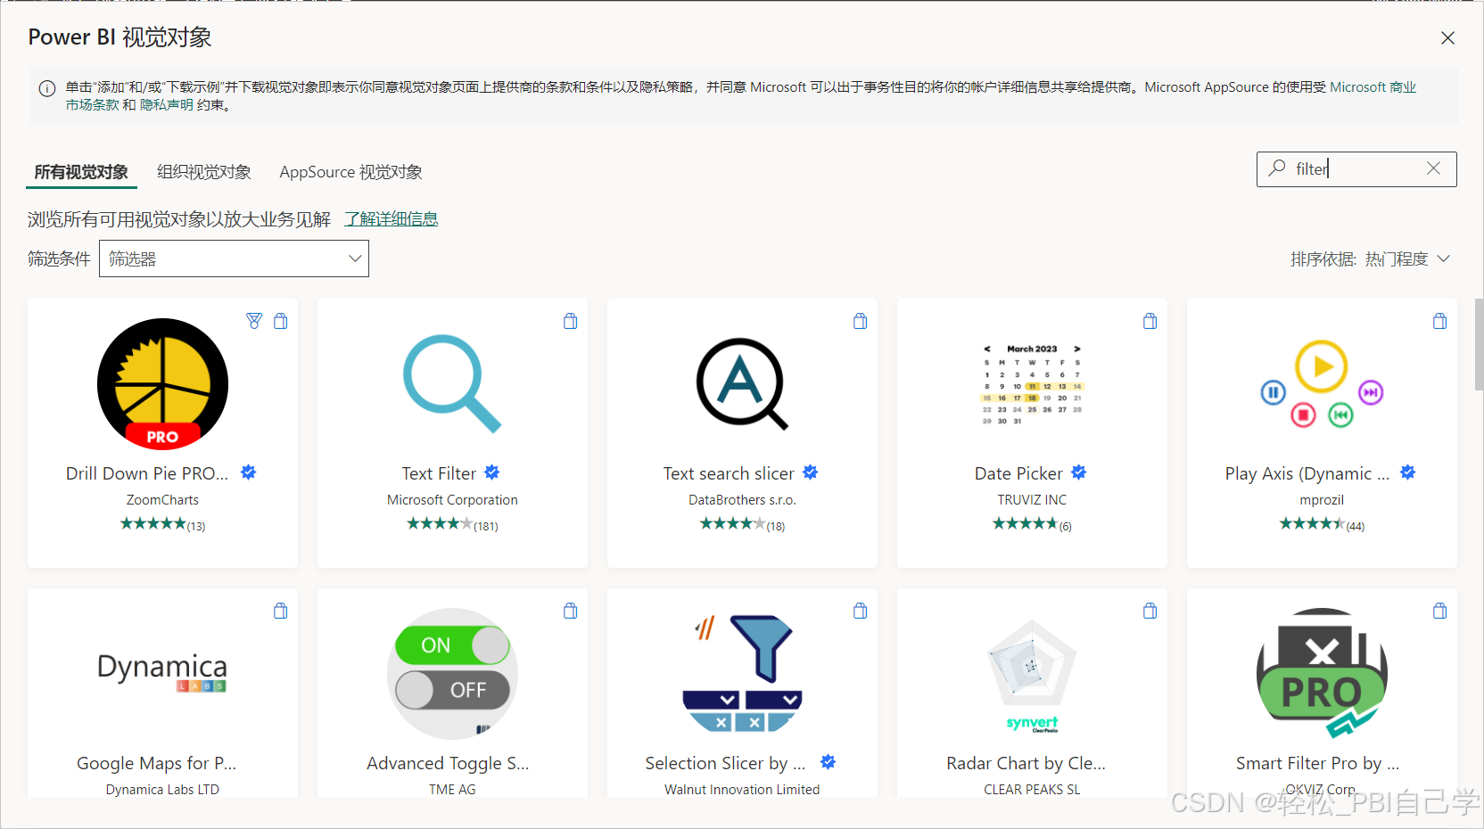
Task: Click the shopping bag icon on Selection Slicer card
Action: pyautogui.click(x=861, y=611)
